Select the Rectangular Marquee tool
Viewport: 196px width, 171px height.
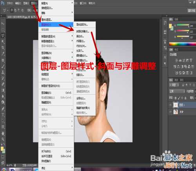coord(3,30)
